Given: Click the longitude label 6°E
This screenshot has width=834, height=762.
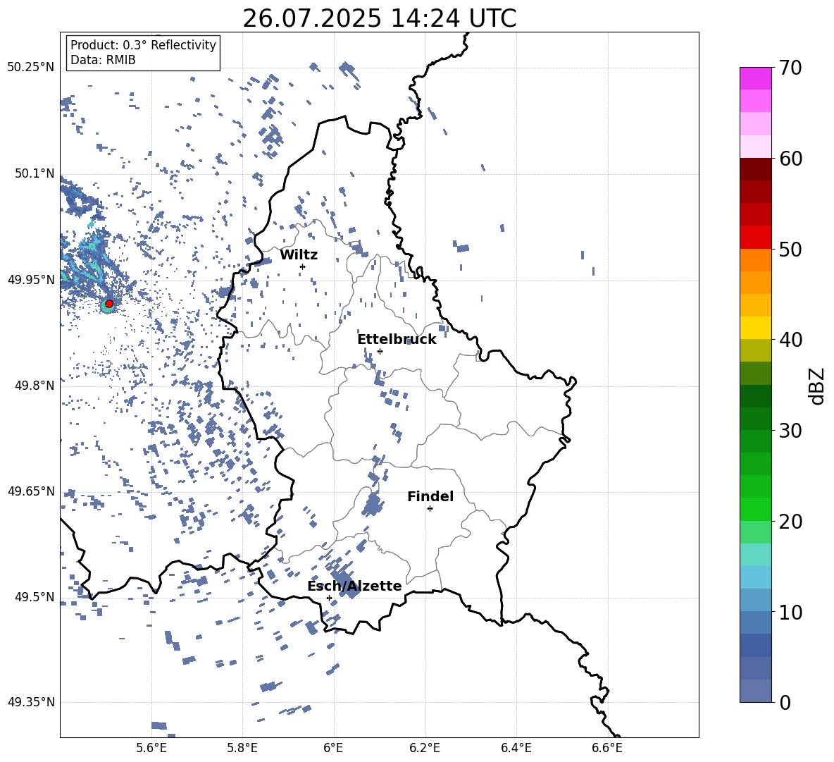Looking at the screenshot, I should point(333,748).
